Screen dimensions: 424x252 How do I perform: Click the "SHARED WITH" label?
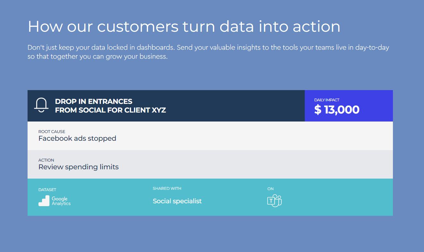pyautogui.click(x=167, y=189)
